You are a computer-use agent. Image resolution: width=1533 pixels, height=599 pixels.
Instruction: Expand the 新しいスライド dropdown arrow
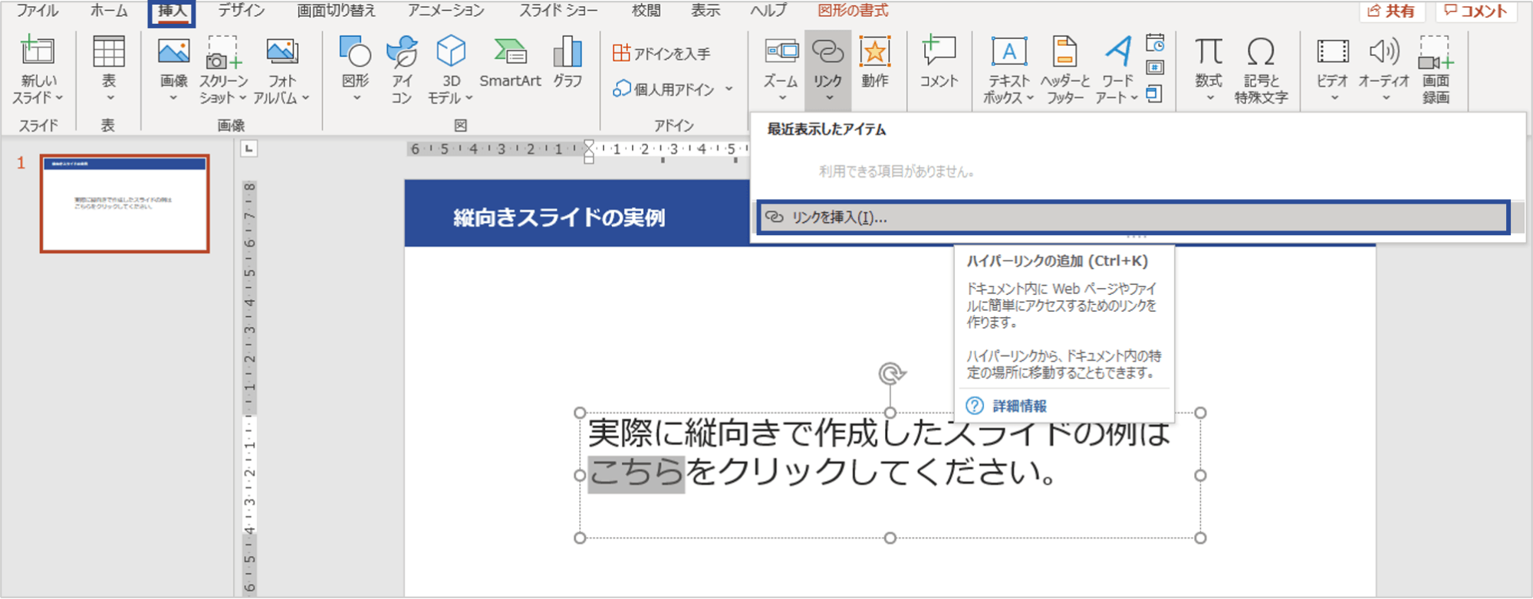(59, 98)
